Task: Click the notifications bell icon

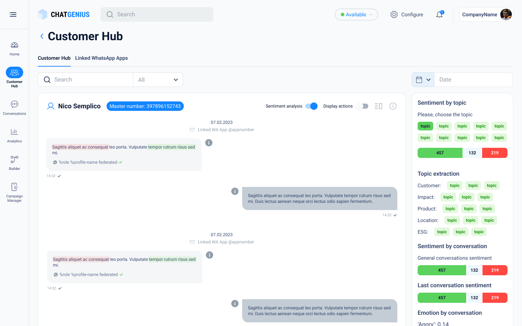Action: point(439,14)
